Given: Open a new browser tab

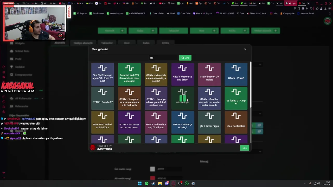Looking at the screenshot, I should coord(308,3).
